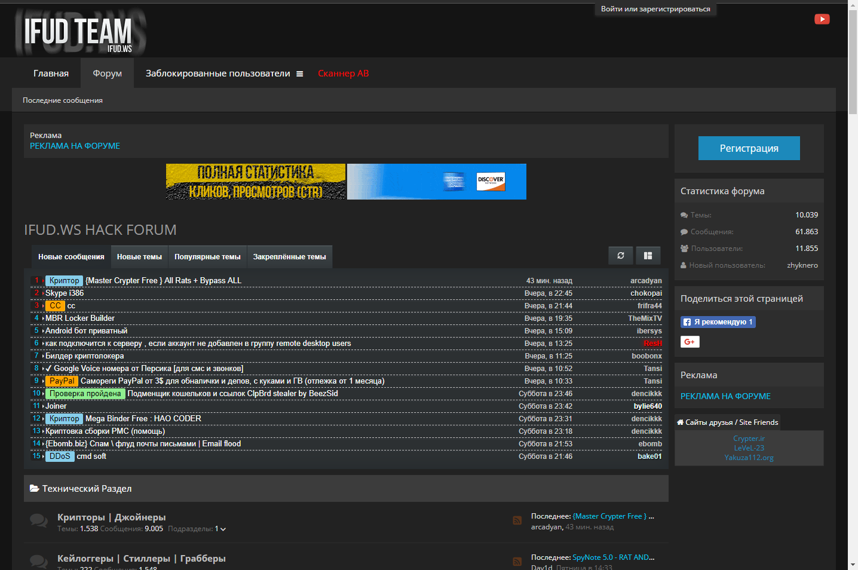View user boobonx's profile
The height and width of the screenshot is (570, 858).
coord(646,356)
